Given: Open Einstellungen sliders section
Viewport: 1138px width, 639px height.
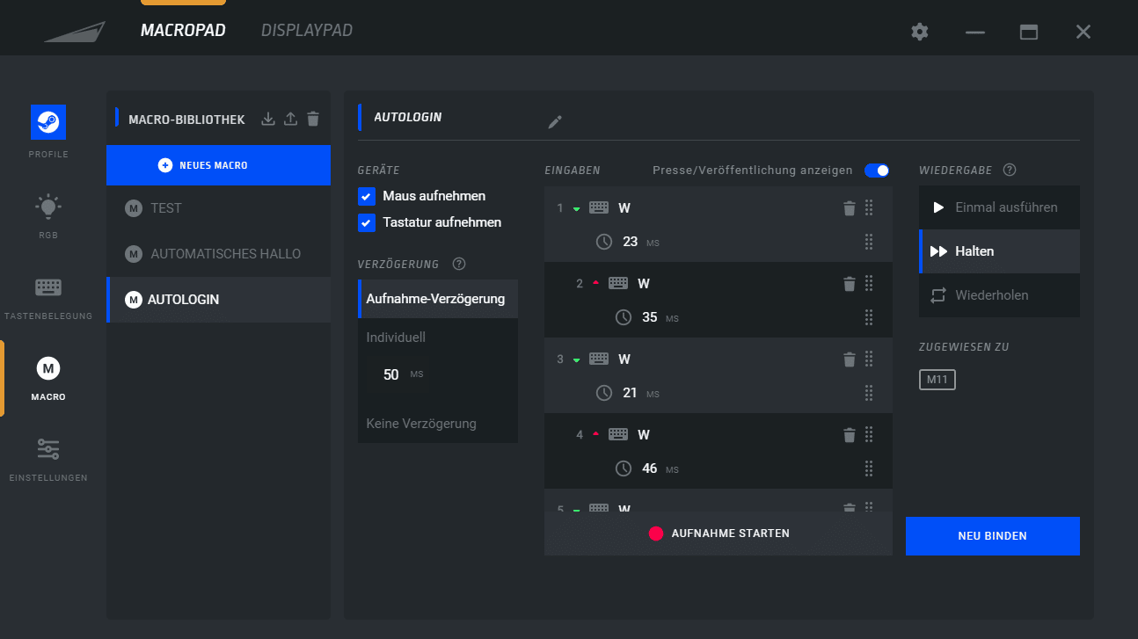Looking at the screenshot, I should pyautogui.click(x=48, y=450).
